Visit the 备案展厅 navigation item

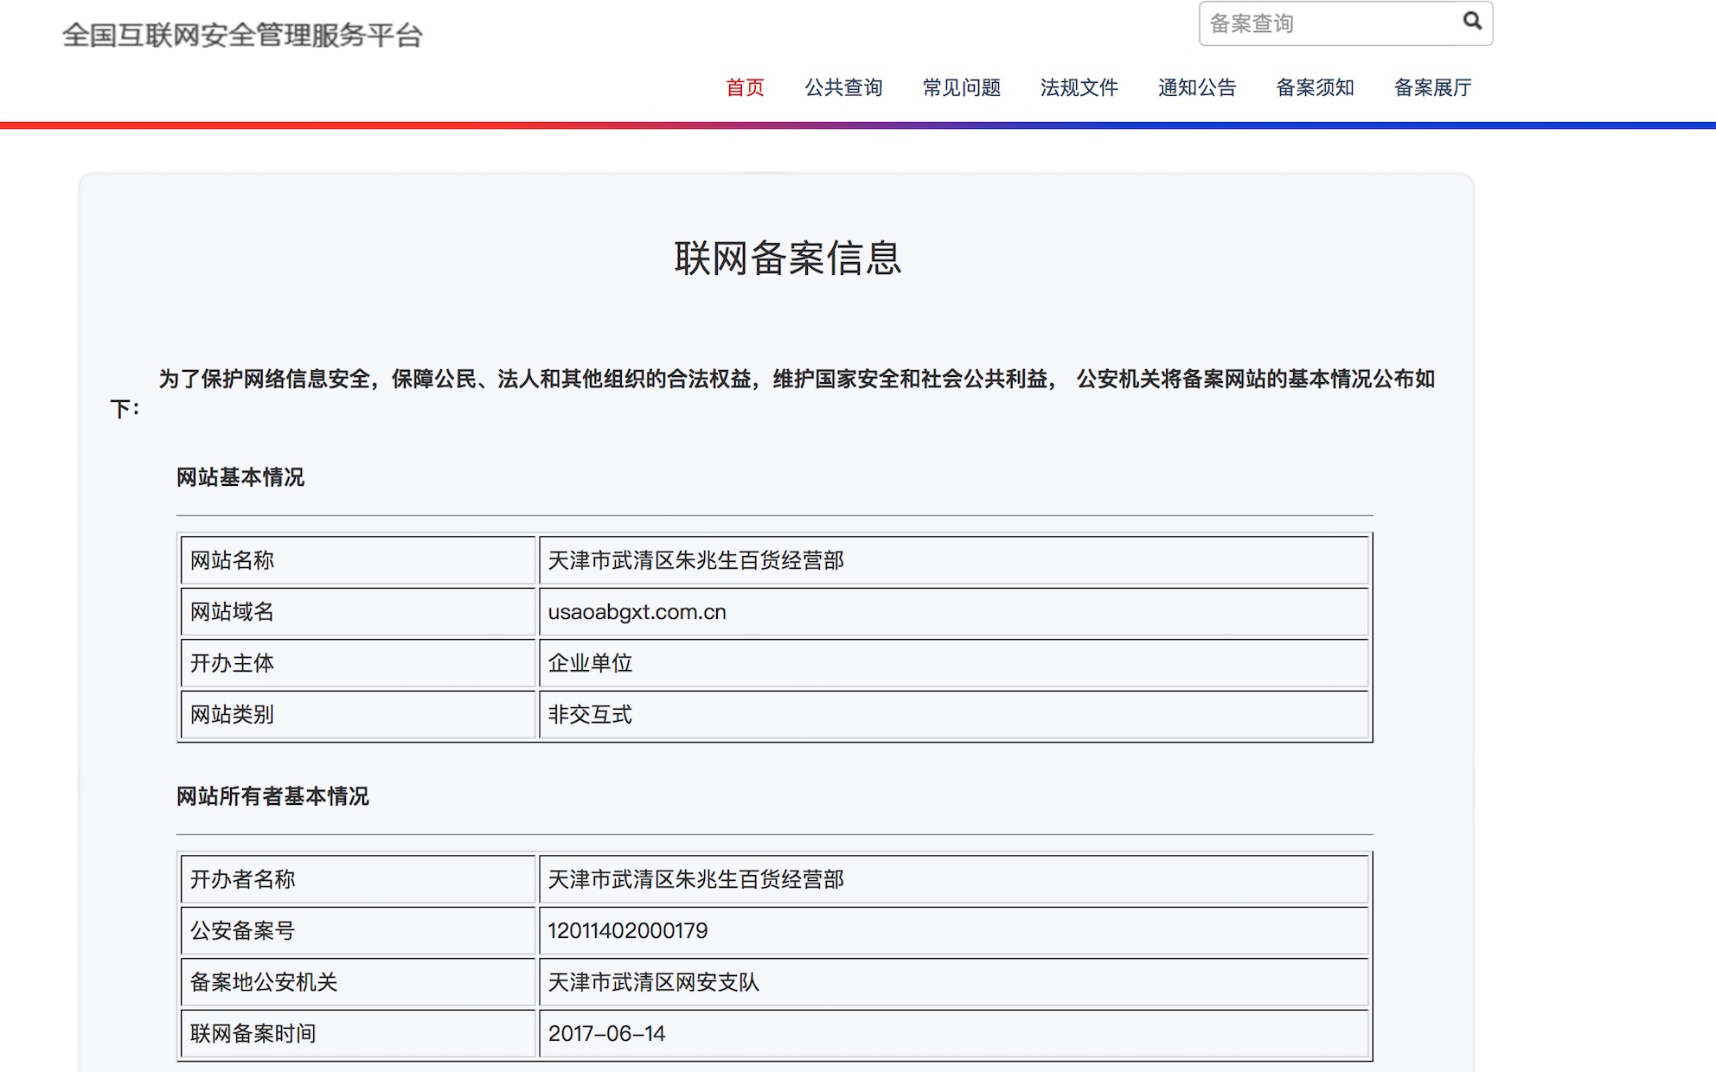coord(1432,87)
